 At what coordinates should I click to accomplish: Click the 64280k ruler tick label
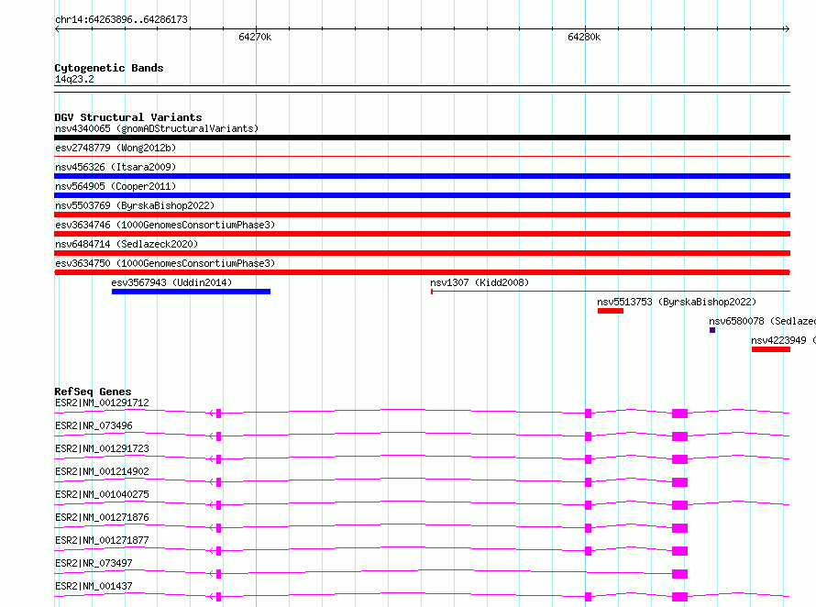[584, 37]
